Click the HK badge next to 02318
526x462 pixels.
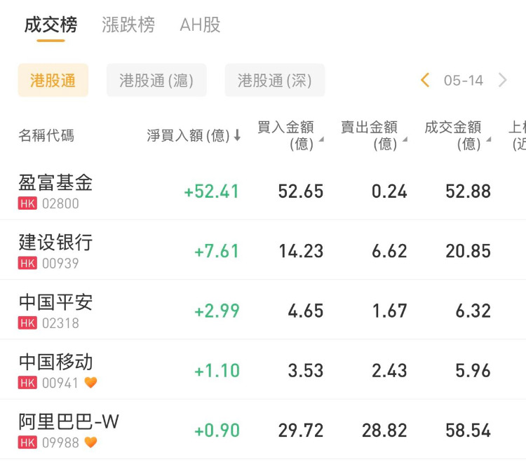click(27, 323)
